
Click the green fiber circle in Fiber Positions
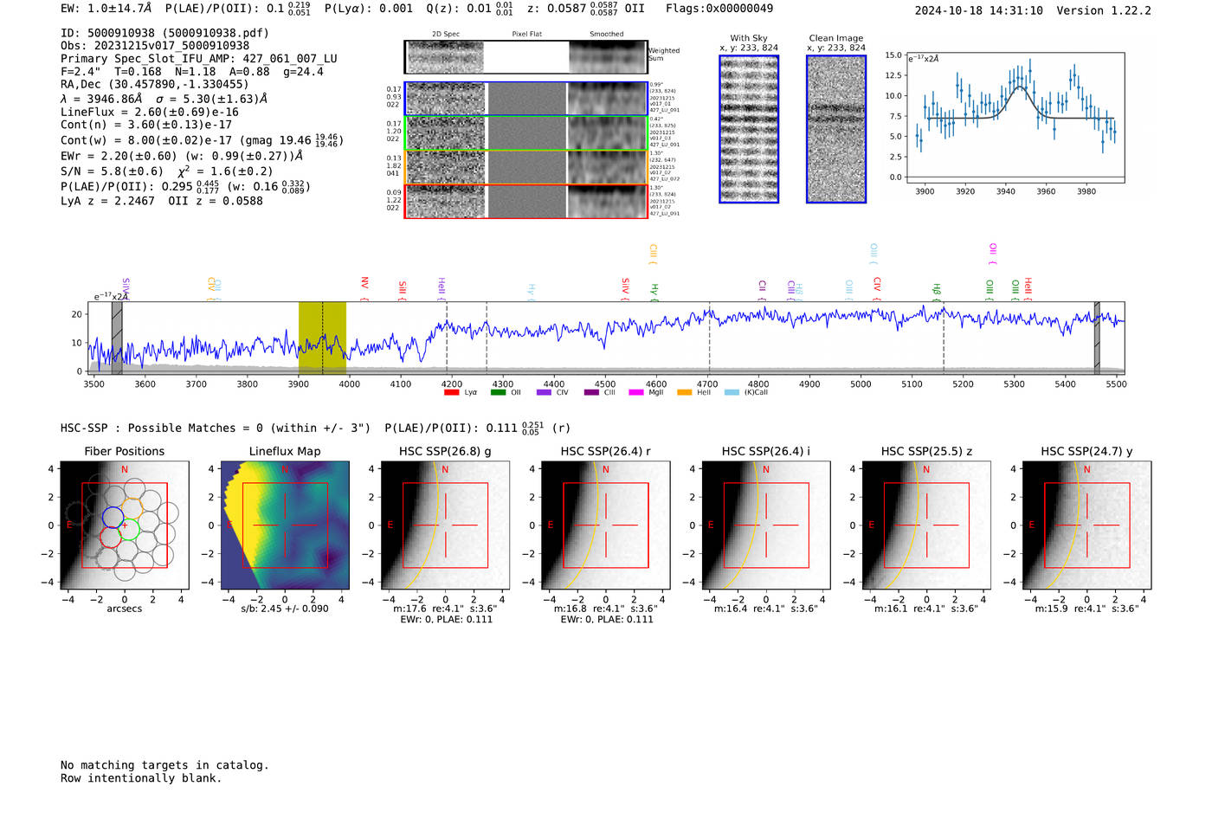click(128, 529)
